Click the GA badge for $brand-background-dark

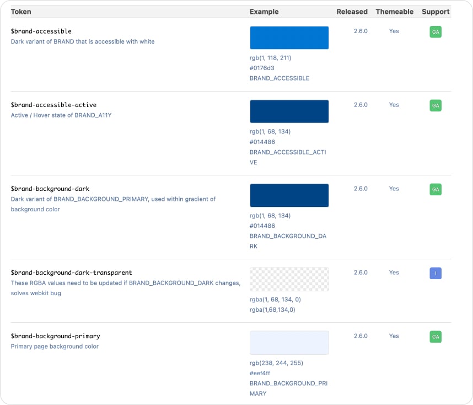coord(436,189)
